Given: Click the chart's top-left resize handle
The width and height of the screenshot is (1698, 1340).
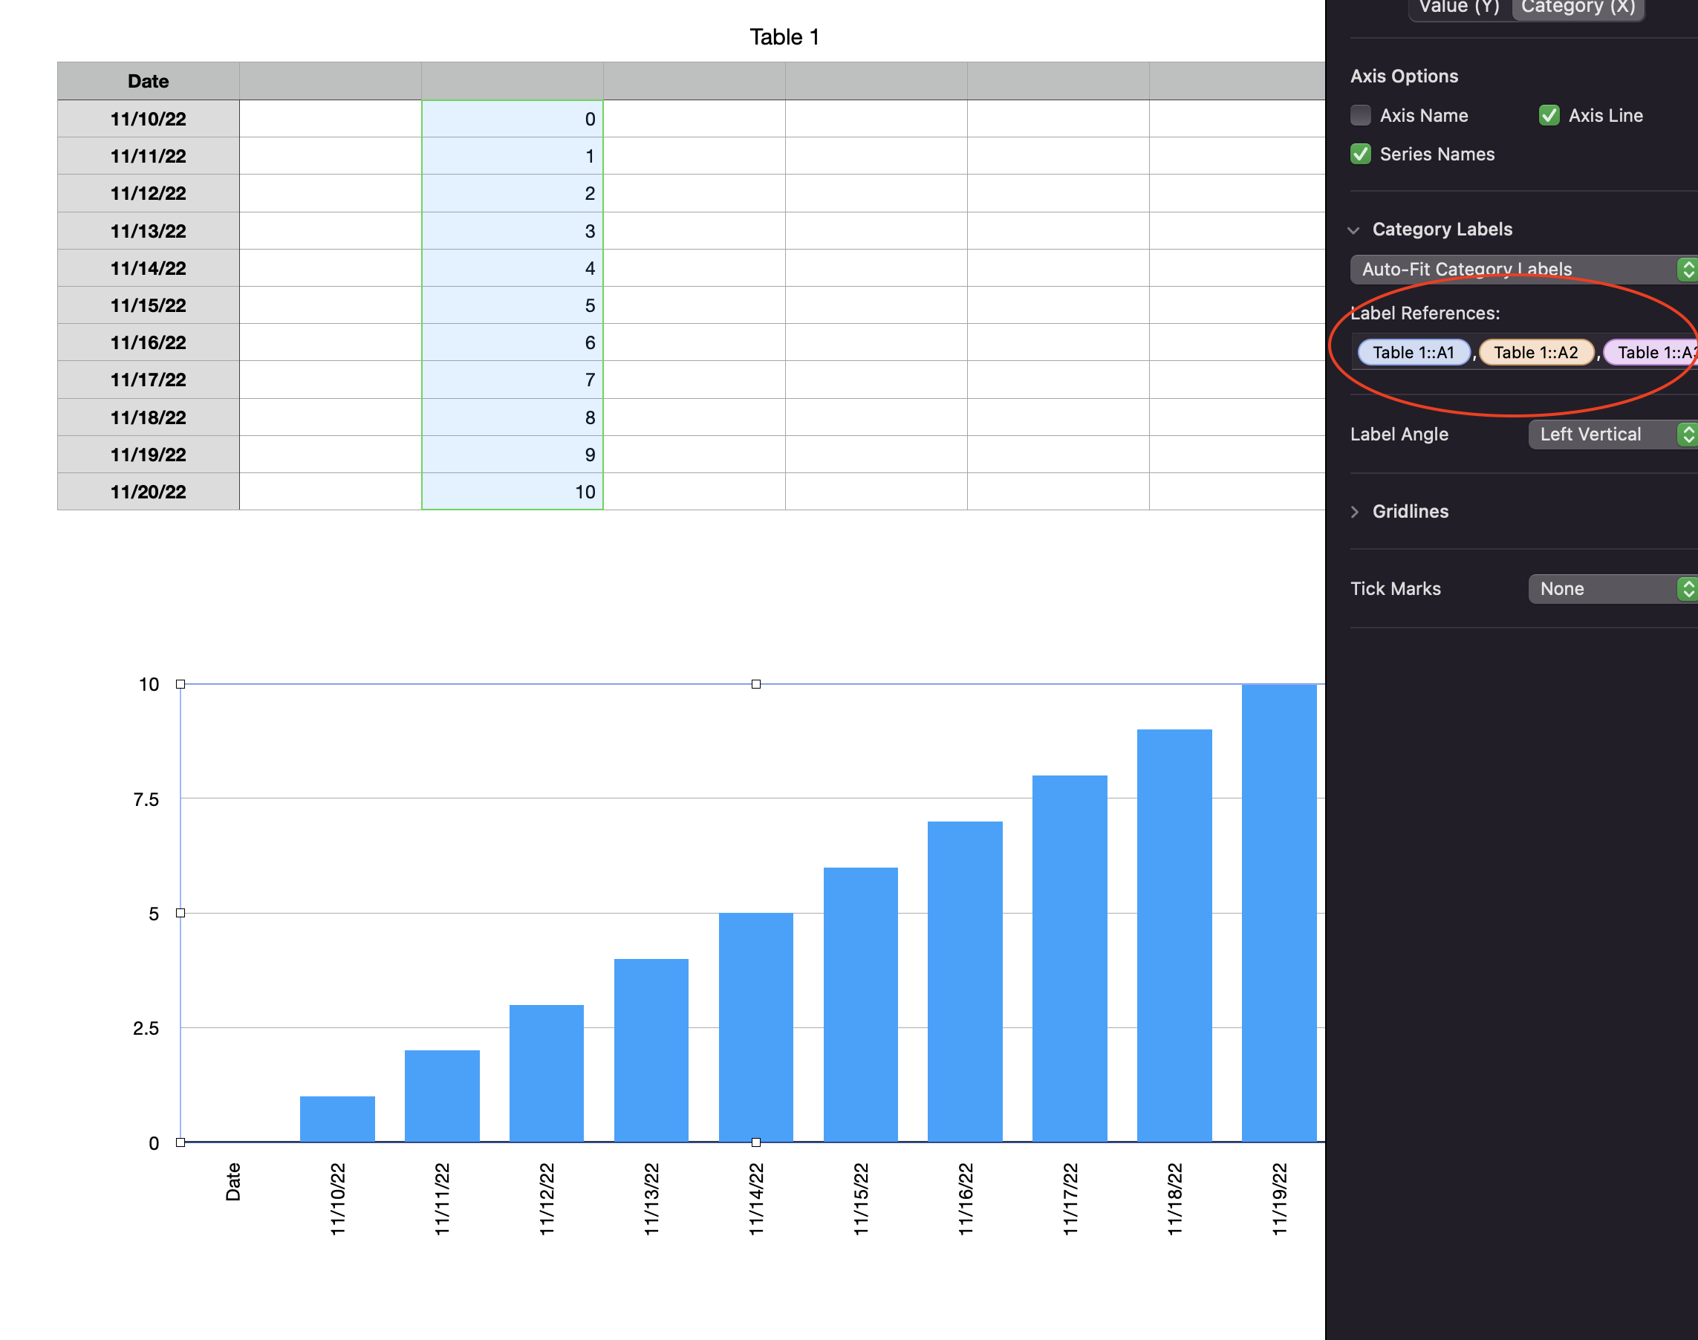Looking at the screenshot, I should pos(180,684).
